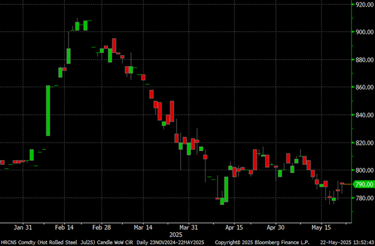The image size is (375, 246).
Task: Click the 2025 year label below the dates
Action: 176,235
